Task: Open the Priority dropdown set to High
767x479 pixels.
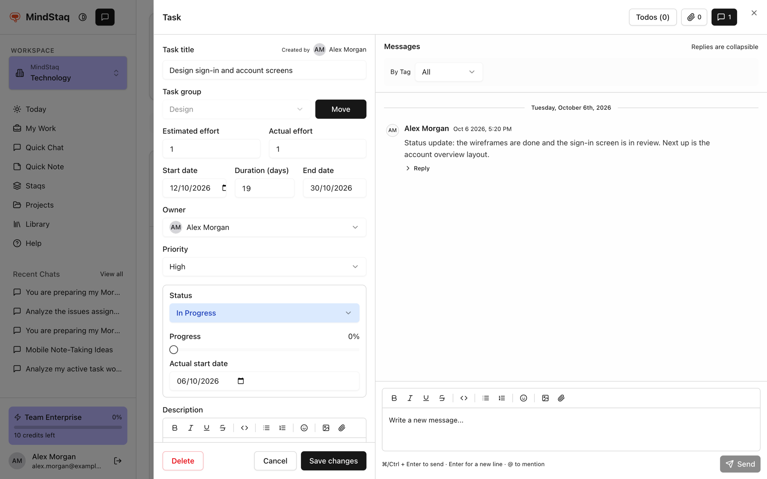Action: point(264,267)
